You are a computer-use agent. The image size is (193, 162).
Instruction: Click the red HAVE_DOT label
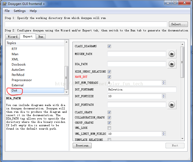tap(81, 77)
